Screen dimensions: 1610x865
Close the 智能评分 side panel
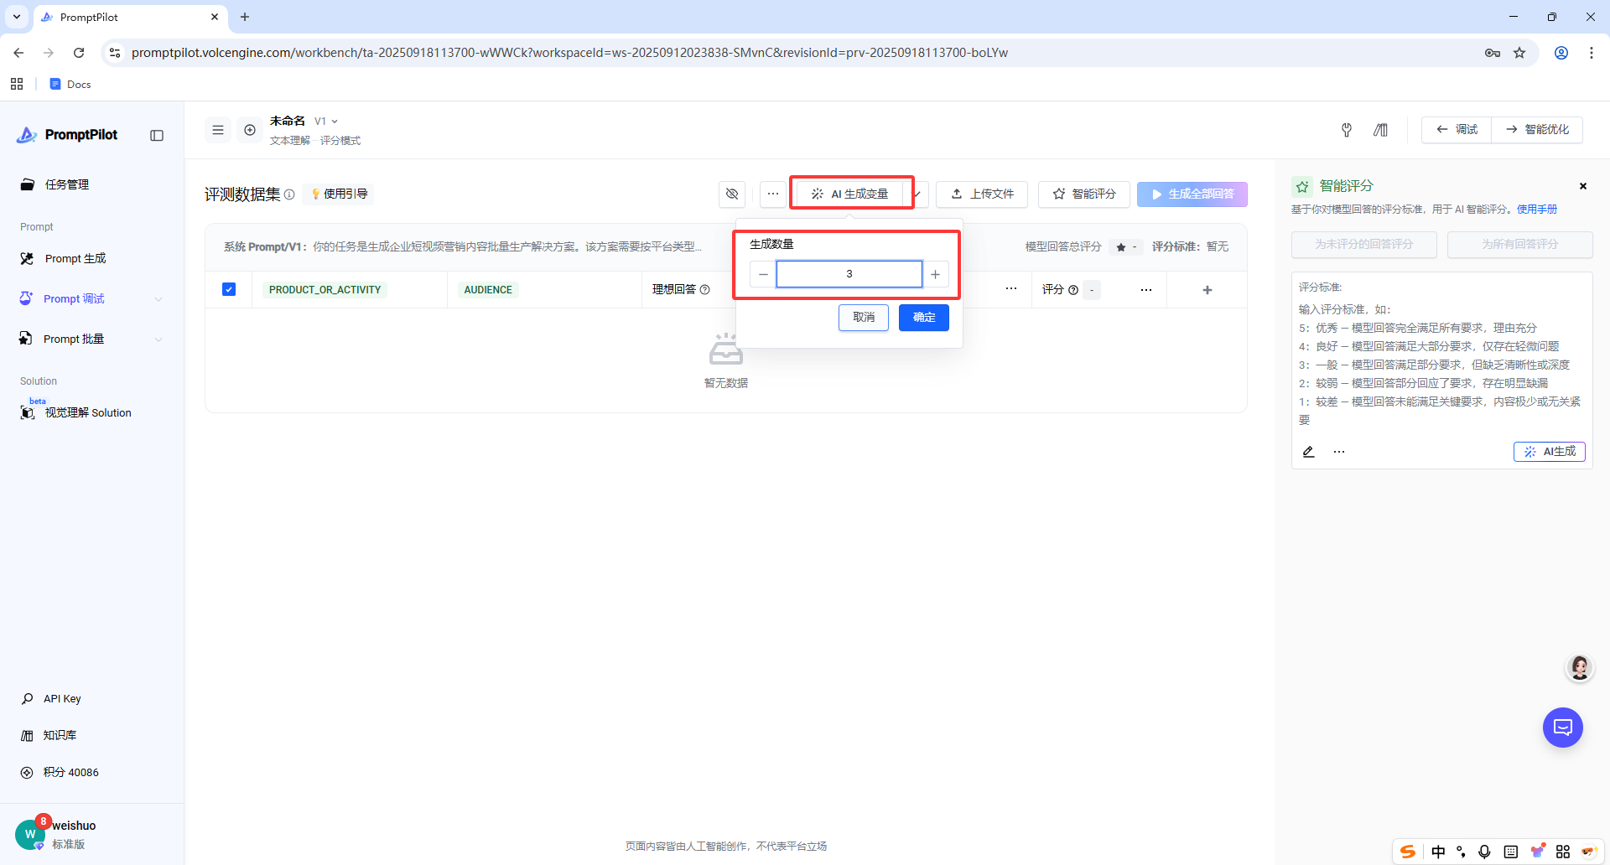[x=1583, y=186]
